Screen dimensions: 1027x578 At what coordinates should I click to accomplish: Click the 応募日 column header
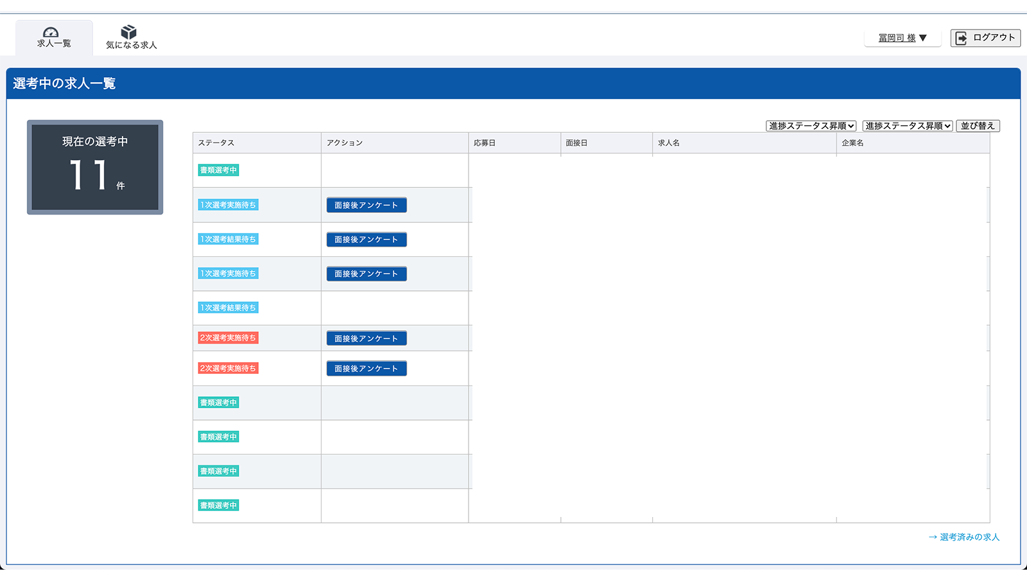point(515,143)
